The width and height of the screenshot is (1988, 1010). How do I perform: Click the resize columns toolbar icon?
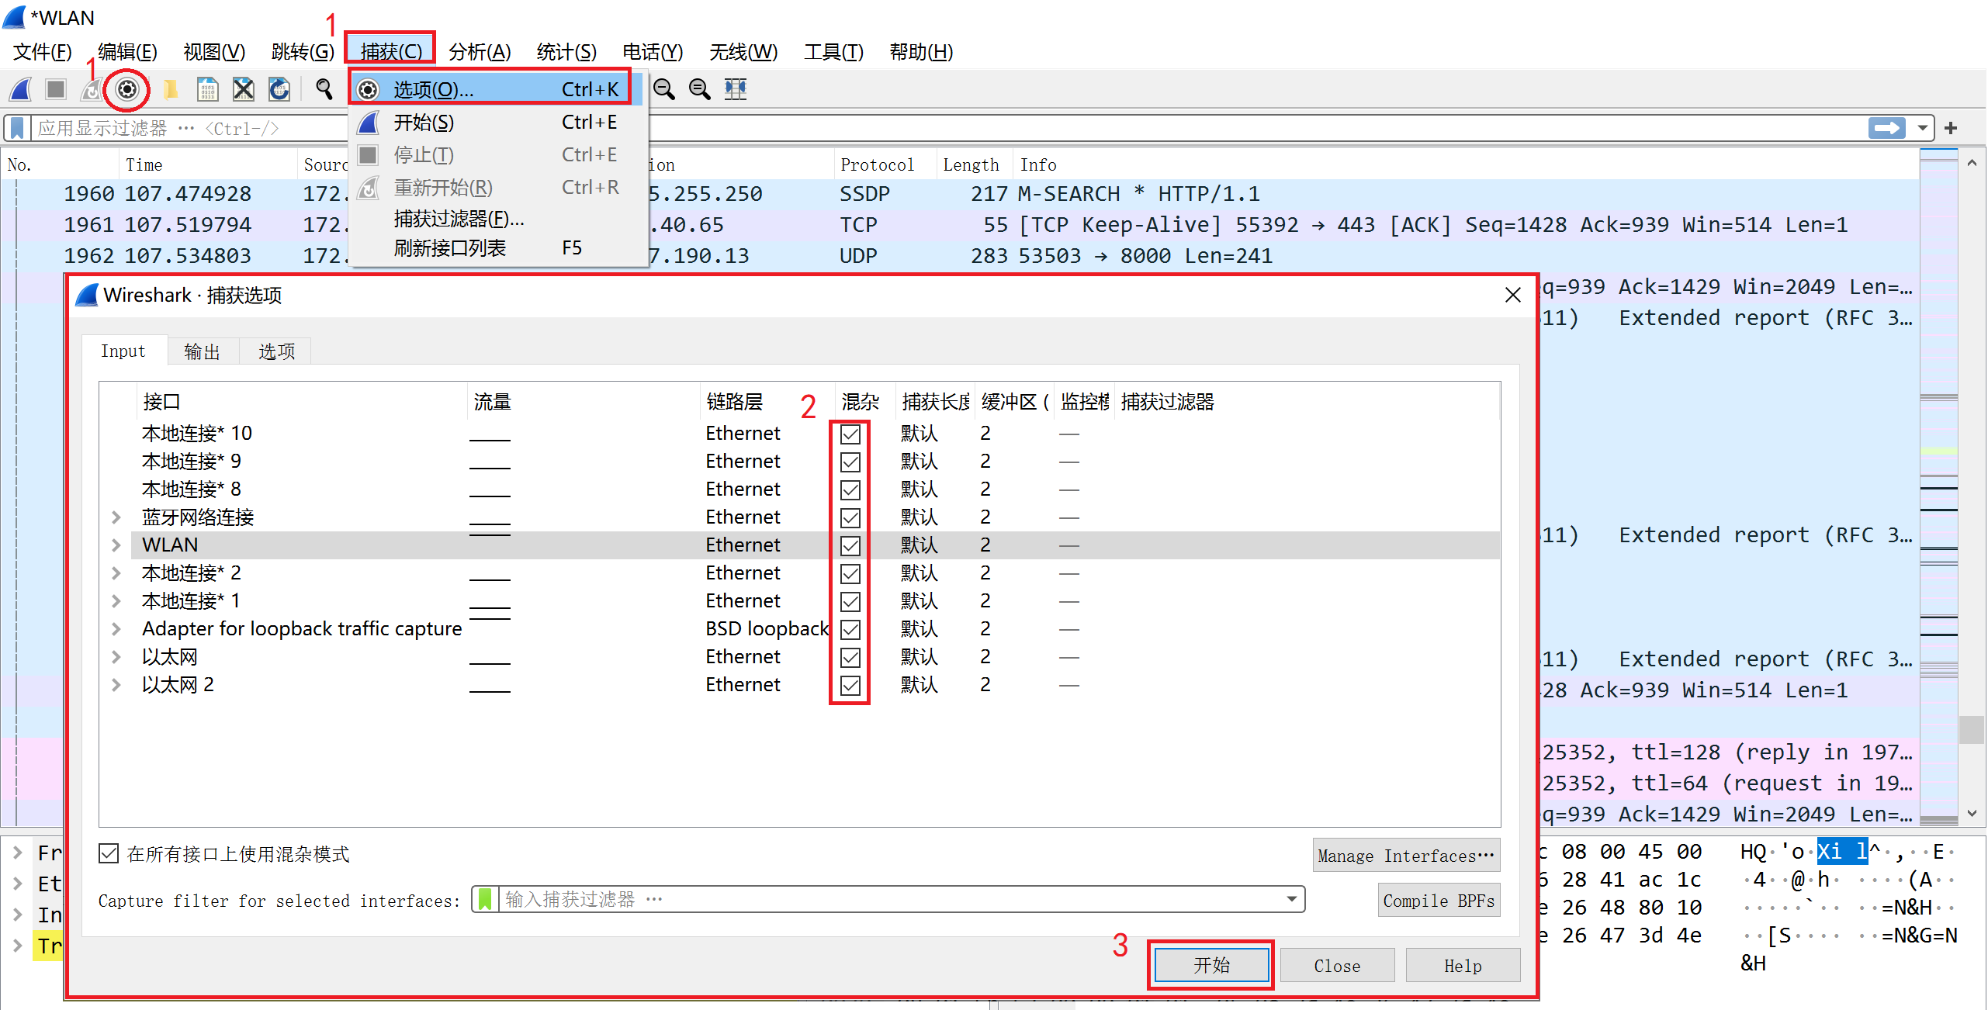735,90
